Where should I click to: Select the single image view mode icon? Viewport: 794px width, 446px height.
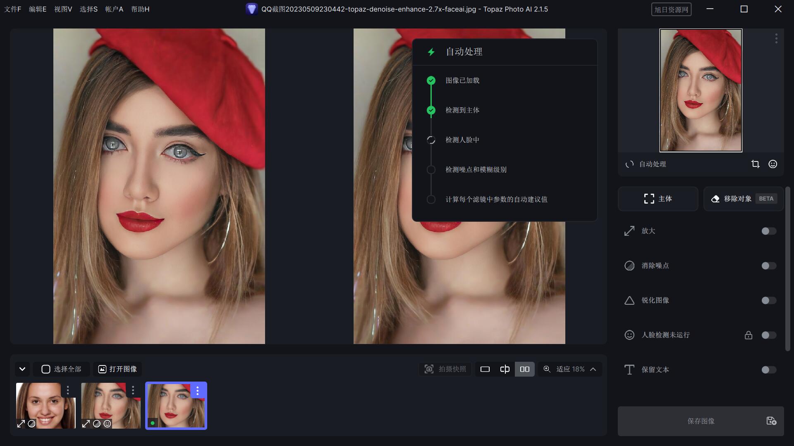click(x=485, y=369)
